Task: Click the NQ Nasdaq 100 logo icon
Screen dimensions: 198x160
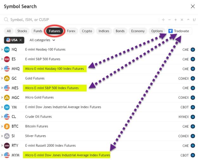Action: [7, 50]
